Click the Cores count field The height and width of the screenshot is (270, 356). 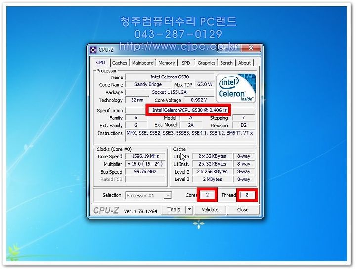pos(207,195)
